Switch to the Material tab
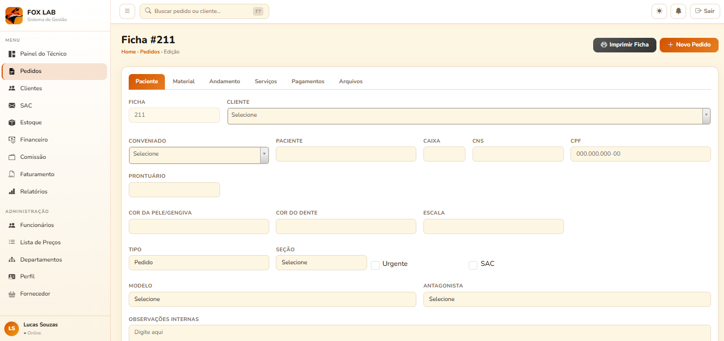This screenshot has height=341, width=724. pyautogui.click(x=183, y=82)
